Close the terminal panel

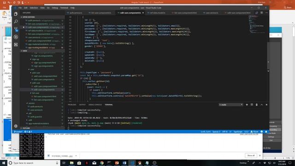coord(266,105)
